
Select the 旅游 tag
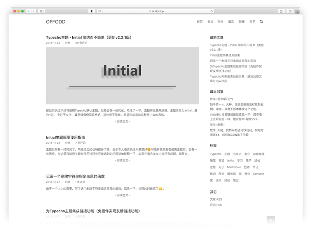[246, 167]
